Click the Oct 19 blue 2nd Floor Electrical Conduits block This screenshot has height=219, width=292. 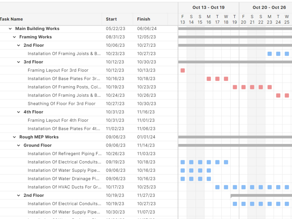[x=235, y=204]
